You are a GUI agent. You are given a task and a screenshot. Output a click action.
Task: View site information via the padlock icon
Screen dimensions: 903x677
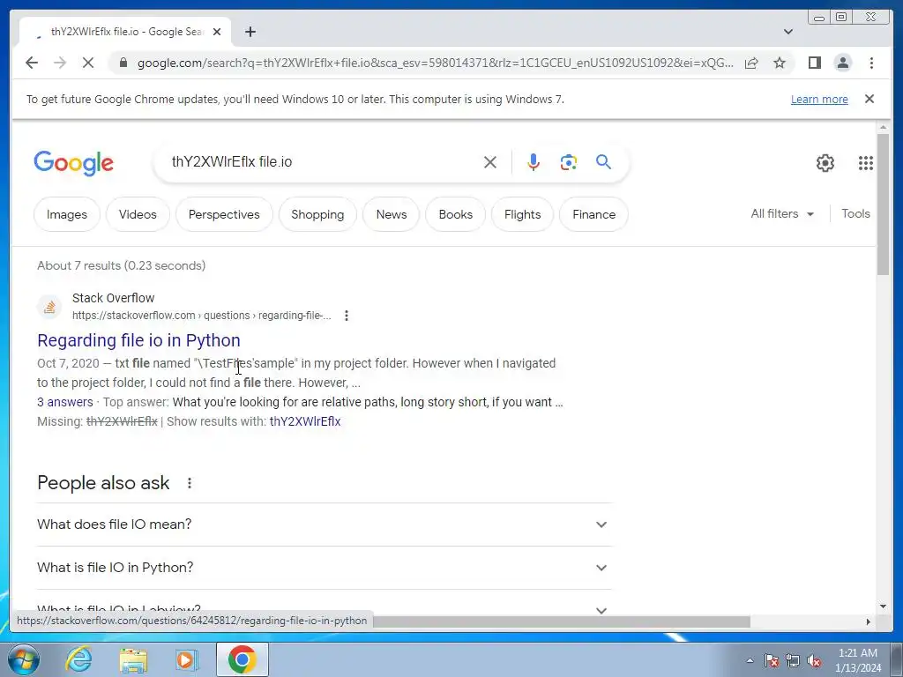[x=123, y=63]
